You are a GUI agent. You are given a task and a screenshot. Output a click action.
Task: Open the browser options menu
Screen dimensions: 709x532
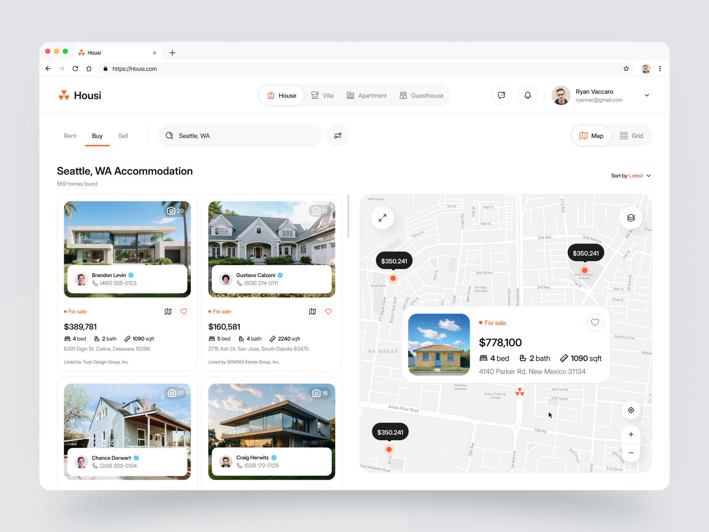click(660, 69)
